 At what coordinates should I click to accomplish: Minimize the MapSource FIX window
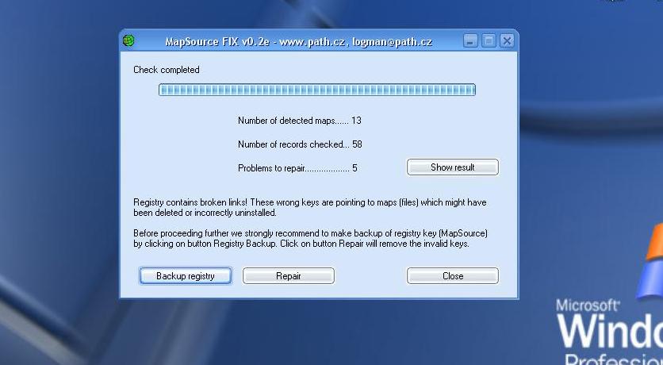471,40
